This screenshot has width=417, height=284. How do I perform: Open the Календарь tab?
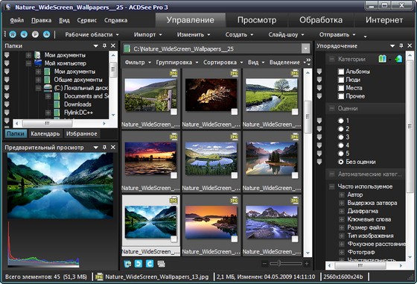point(45,133)
